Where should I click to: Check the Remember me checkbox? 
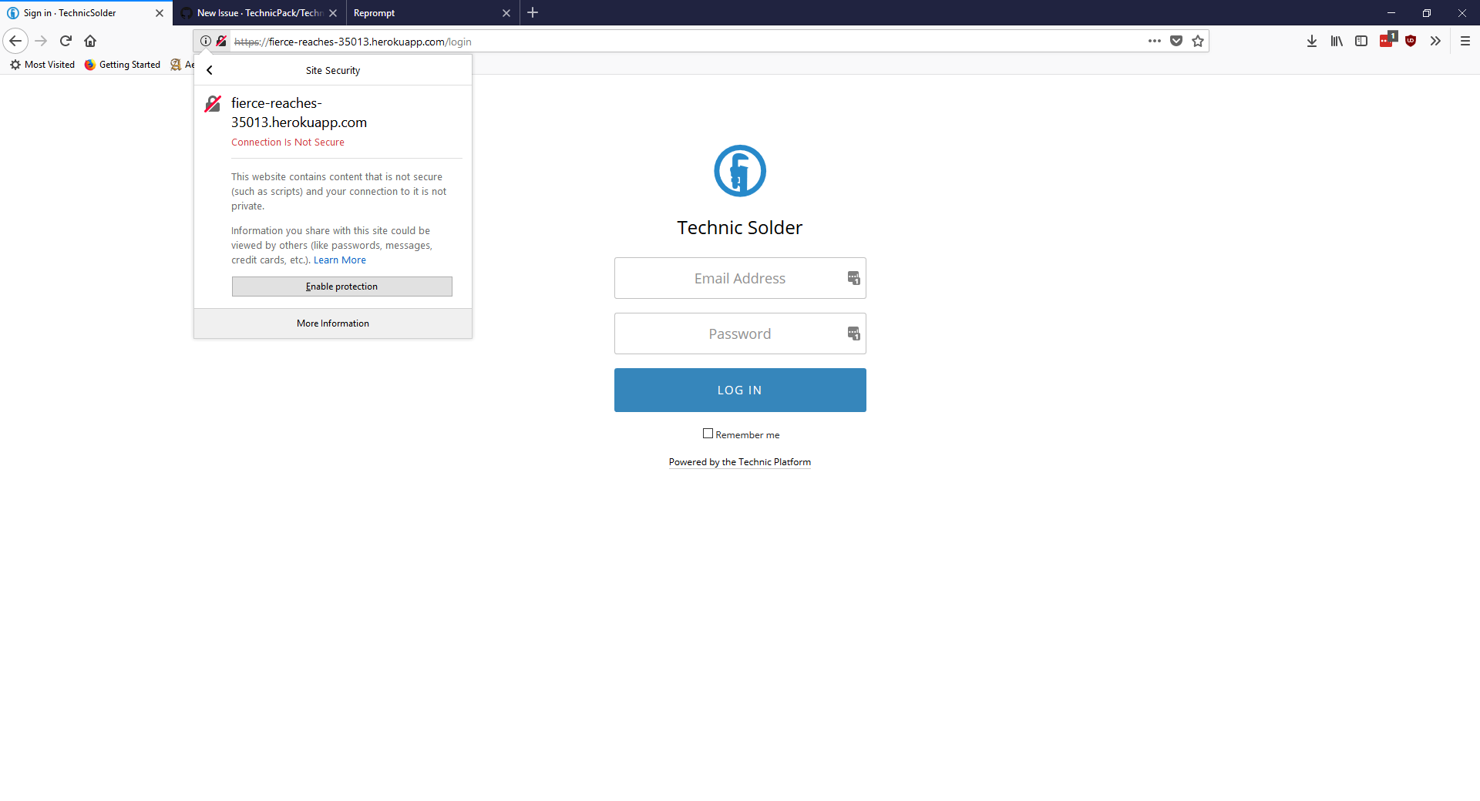pyautogui.click(x=708, y=434)
